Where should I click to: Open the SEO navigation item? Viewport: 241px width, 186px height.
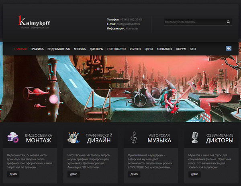tap(193, 49)
